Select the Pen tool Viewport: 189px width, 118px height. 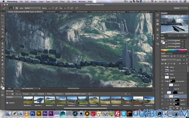click(x=3, y=64)
